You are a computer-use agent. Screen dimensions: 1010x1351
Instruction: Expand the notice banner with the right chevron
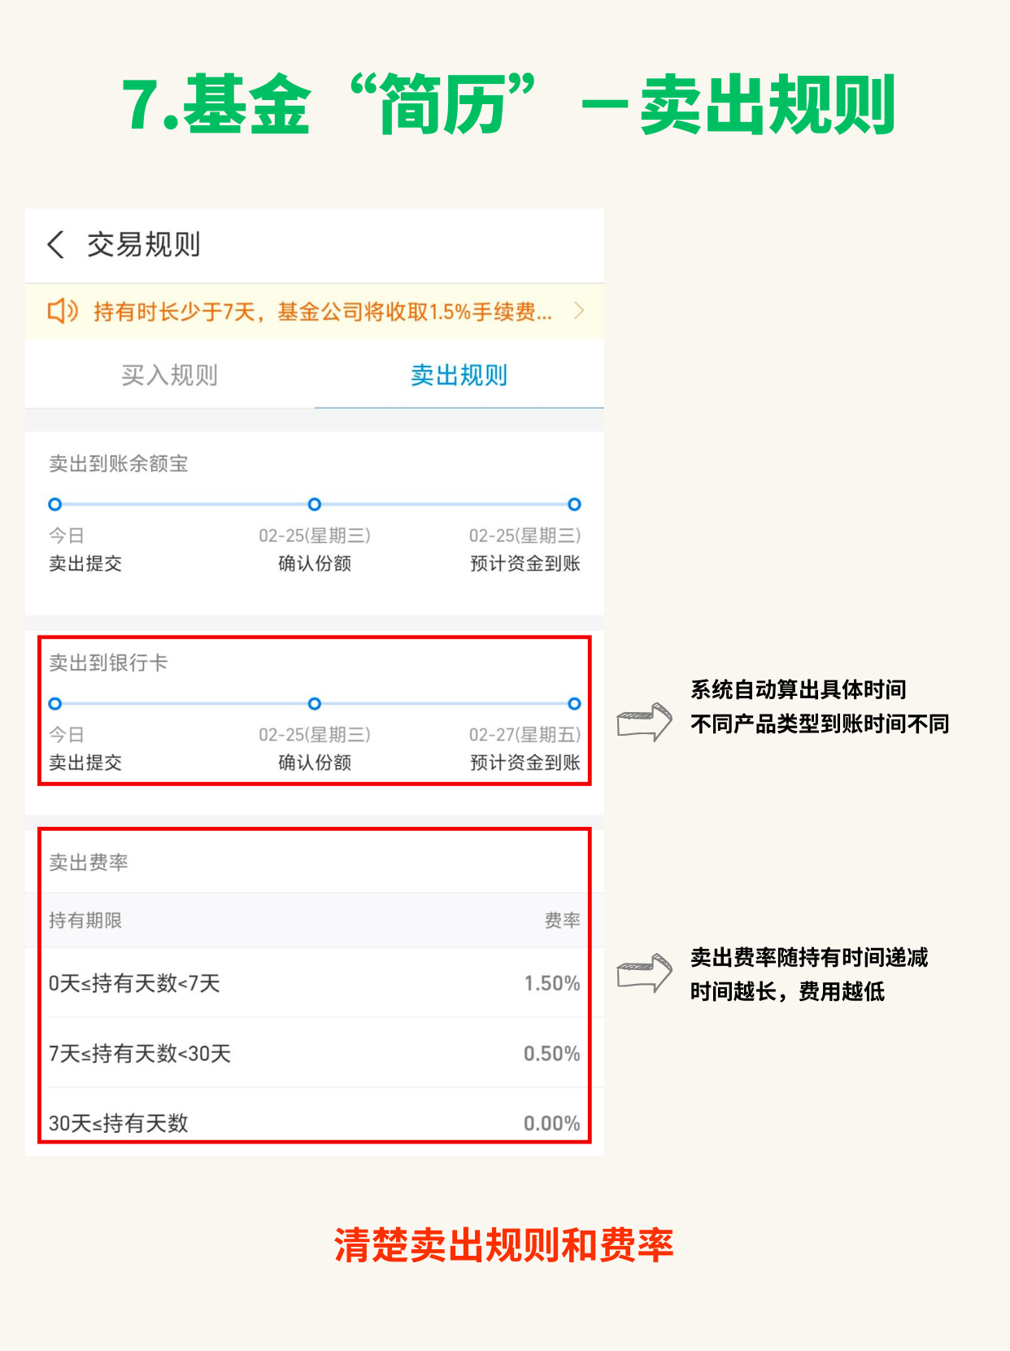[578, 310]
